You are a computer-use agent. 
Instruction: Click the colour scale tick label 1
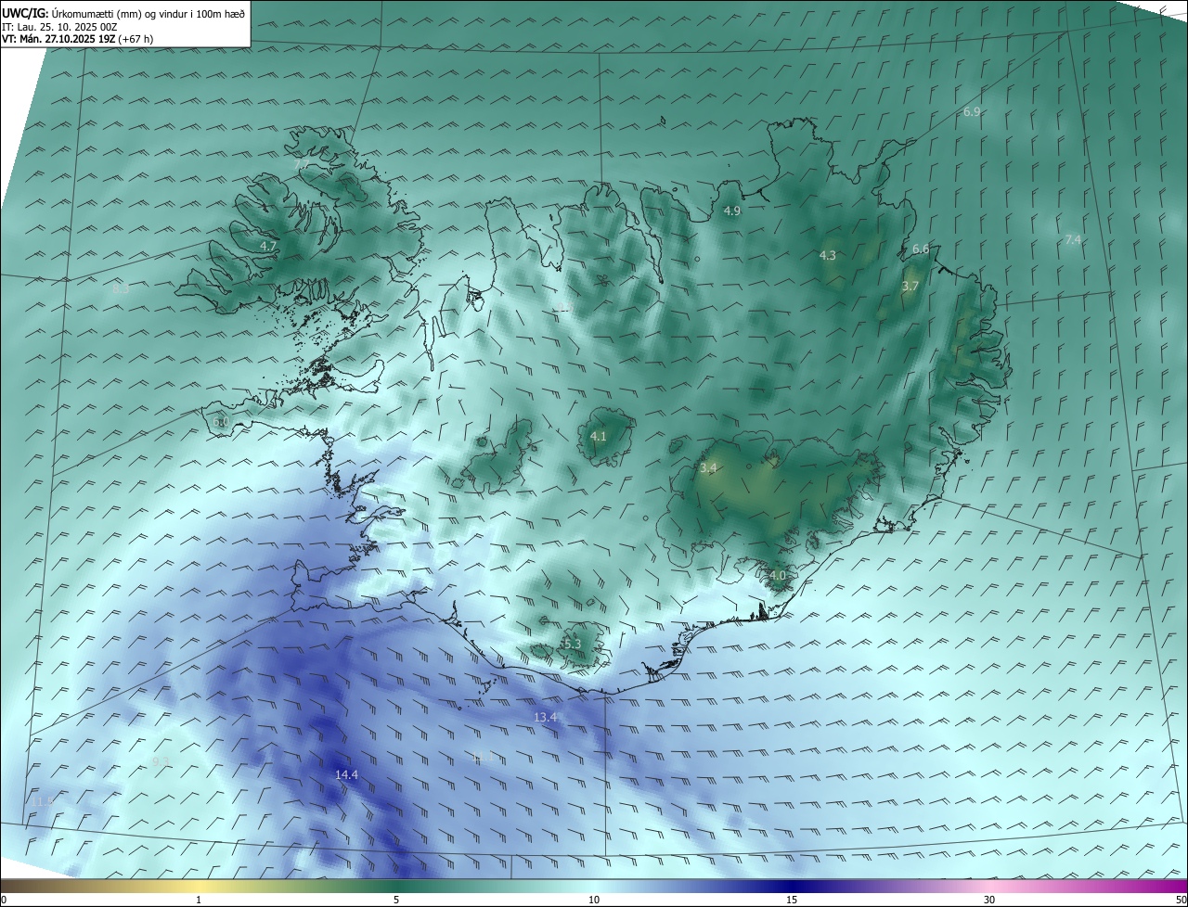(x=199, y=900)
